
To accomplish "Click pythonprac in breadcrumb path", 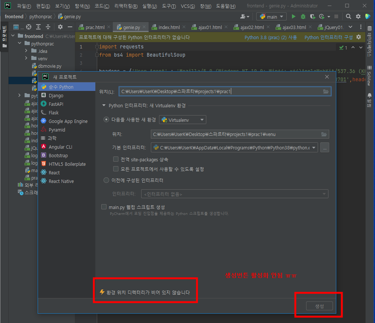I will click(41, 16).
